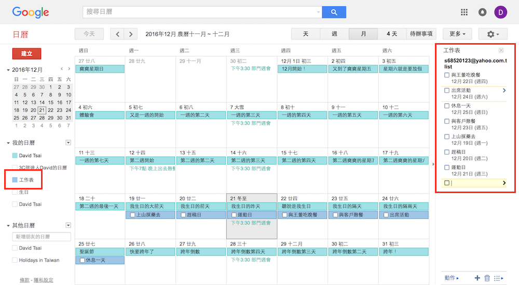Switch to 週 view

pyautogui.click(x=334, y=34)
